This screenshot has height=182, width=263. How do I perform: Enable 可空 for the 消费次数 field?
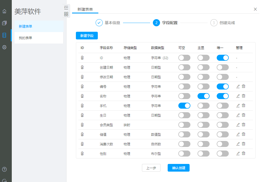[184, 144]
